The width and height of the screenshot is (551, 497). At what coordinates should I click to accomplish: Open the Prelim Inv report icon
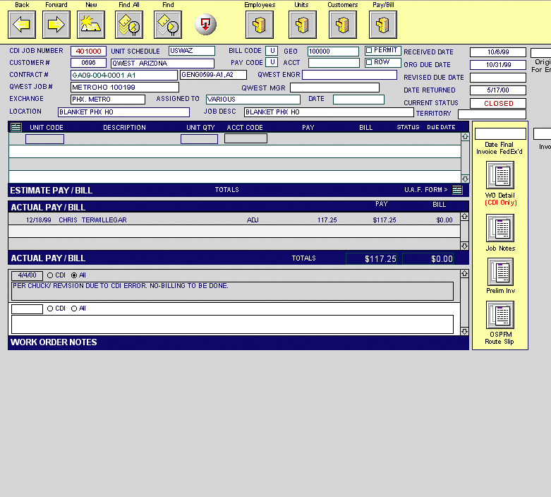click(500, 272)
